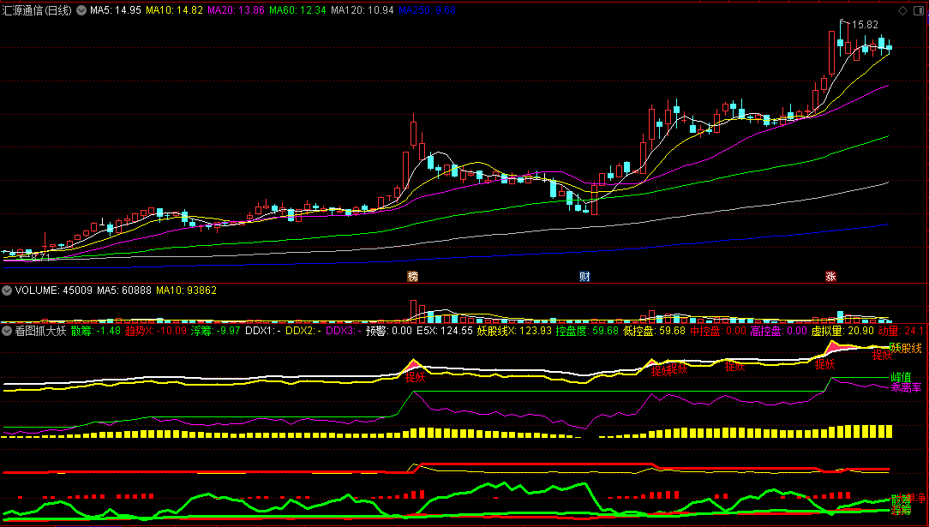Viewport: 929px width, 527px height.
Task: Click the magenta DDX3 indicator label
Action: pos(344,331)
